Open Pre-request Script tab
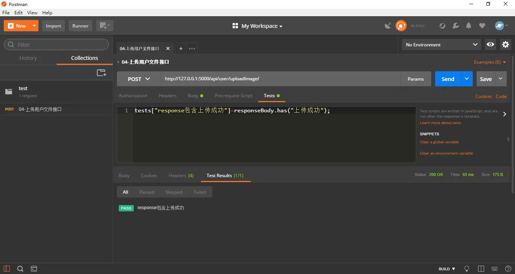 233,96
